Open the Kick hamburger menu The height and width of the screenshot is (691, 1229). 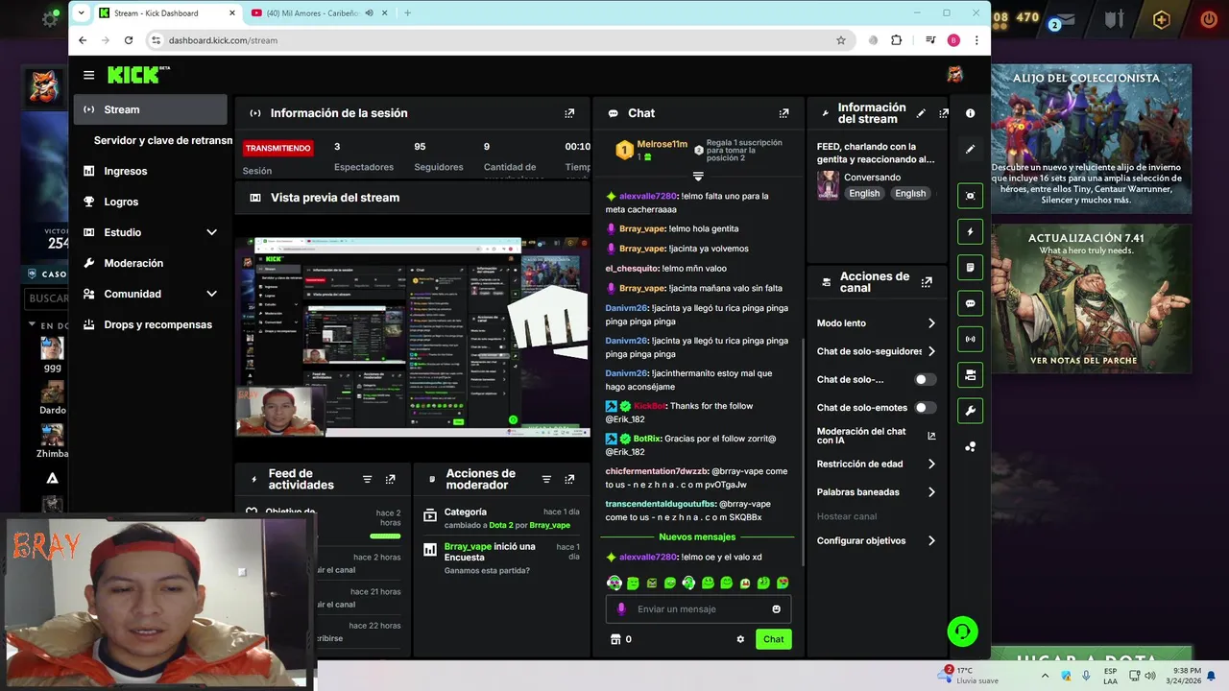tap(88, 75)
